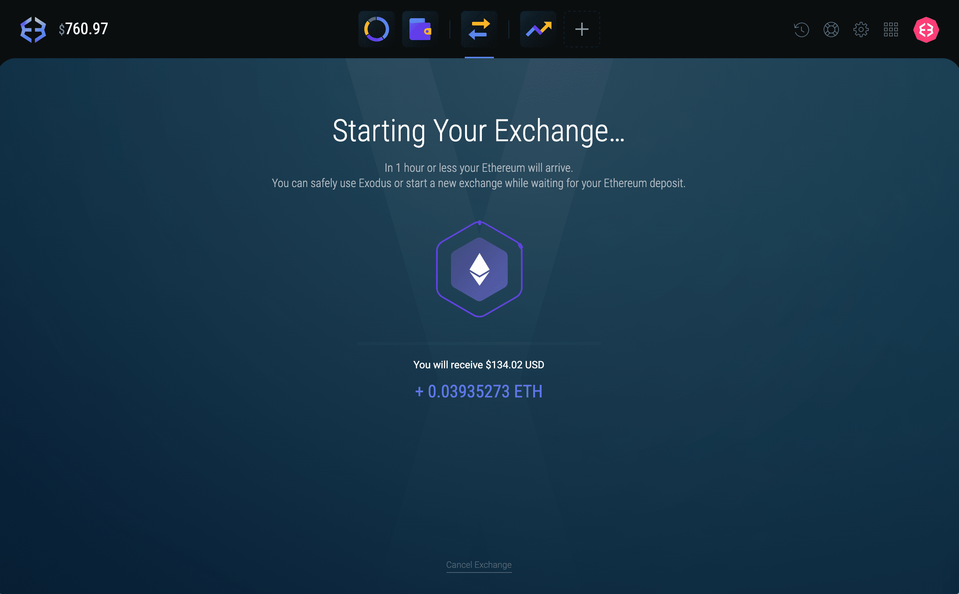Click the Cancel Exchange link
Image resolution: width=959 pixels, height=594 pixels.
click(x=479, y=565)
